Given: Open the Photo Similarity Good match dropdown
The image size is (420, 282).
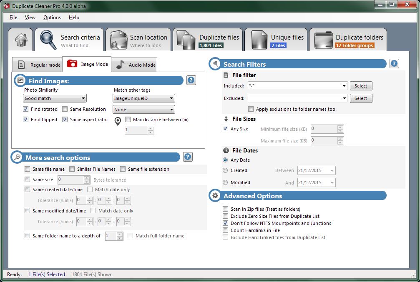Looking at the screenshot, I should 55,98.
